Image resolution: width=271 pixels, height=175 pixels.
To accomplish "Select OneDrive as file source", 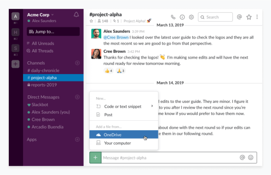I will pos(124,135).
